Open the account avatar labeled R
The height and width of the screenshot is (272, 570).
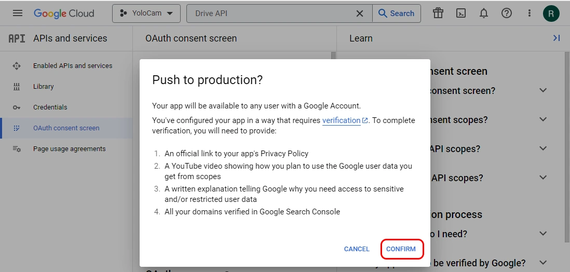coord(551,14)
